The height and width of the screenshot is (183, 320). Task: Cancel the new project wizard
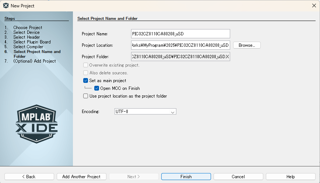[238, 177]
